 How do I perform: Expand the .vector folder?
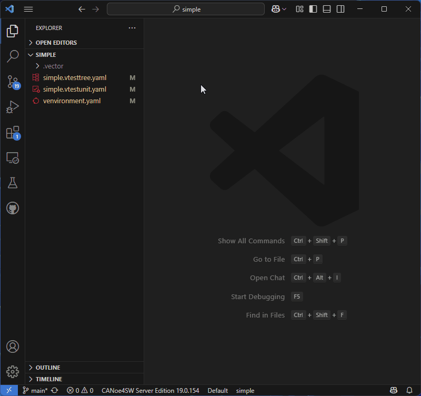pyautogui.click(x=85, y=66)
